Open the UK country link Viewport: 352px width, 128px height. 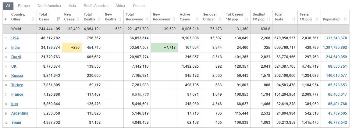[x=14, y=66]
